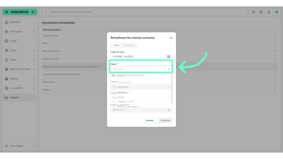Open the 'Type de document' dropdown
Image resolution: width=283 pixels, height=159 pixels.
coord(141,98)
